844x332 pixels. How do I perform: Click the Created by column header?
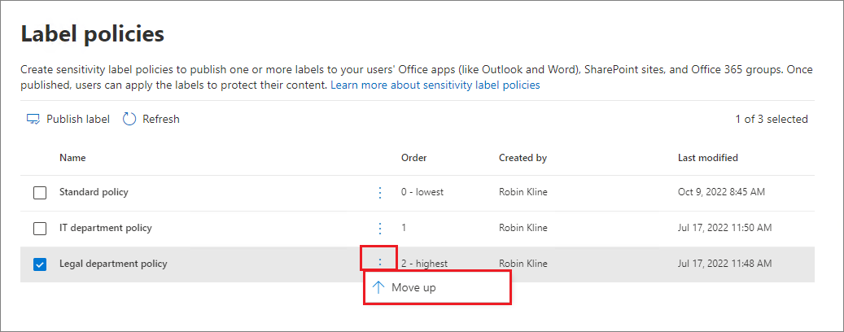click(523, 158)
